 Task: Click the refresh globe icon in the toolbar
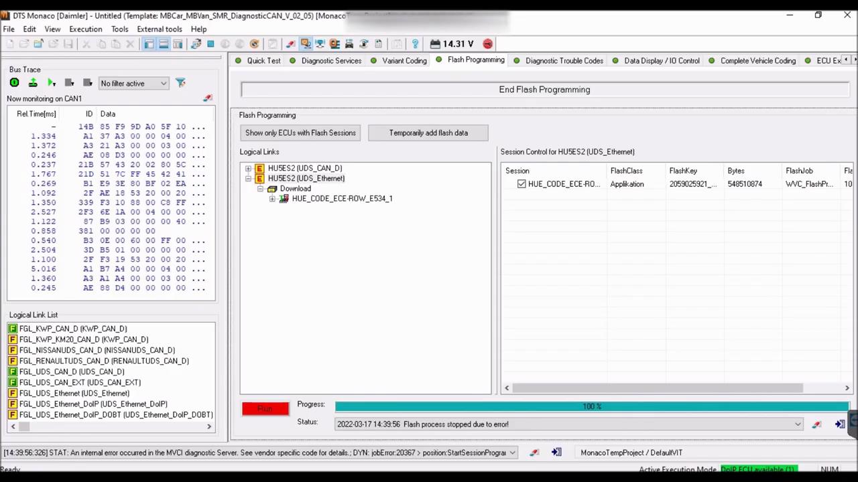coord(196,44)
